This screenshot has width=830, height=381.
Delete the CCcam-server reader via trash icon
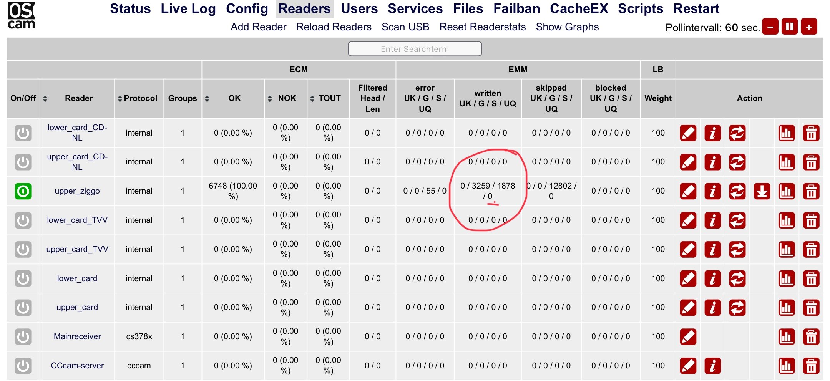point(811,366)
